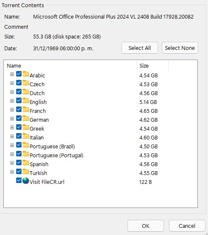Click the Turkish folder icon
This screenshot has height=235, width=208.
pos(26,172)
